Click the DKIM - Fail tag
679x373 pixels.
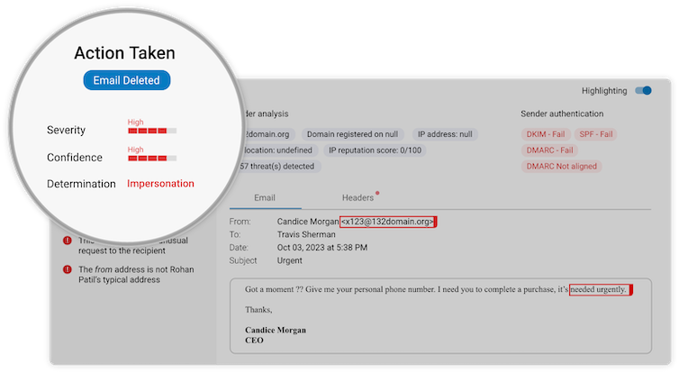545,134
